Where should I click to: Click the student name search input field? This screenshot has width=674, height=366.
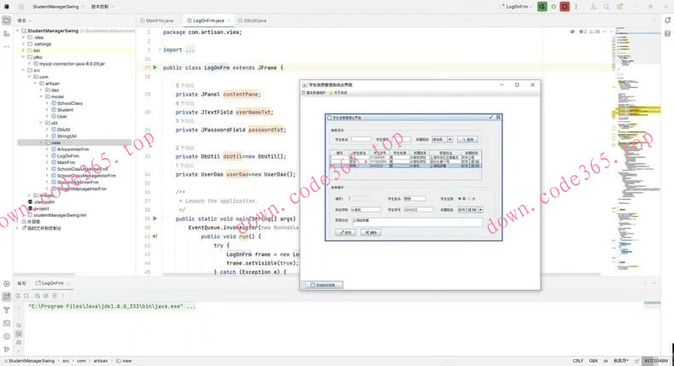coord(361,139)
